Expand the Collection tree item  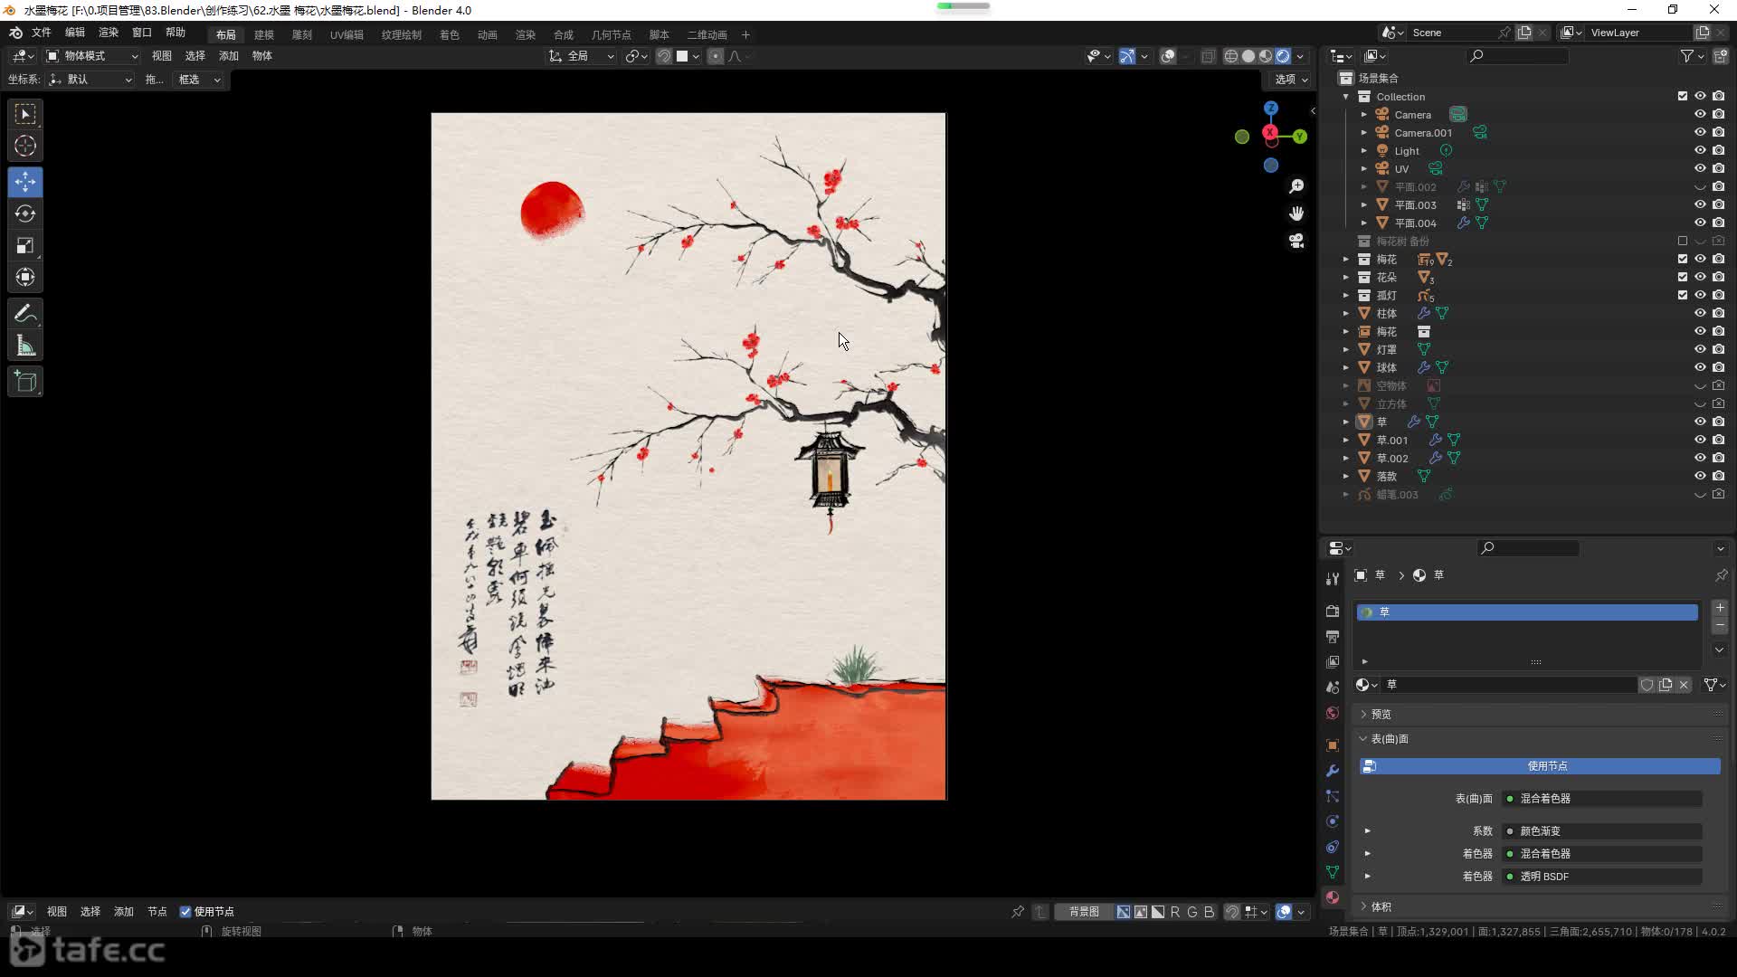pos(1346,96)
